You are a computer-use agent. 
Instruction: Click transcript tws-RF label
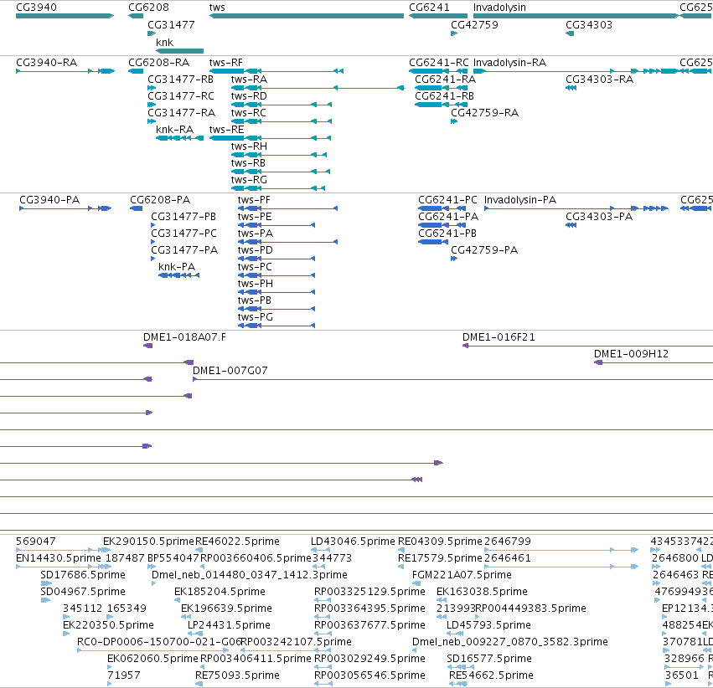[x=226, y=62]
